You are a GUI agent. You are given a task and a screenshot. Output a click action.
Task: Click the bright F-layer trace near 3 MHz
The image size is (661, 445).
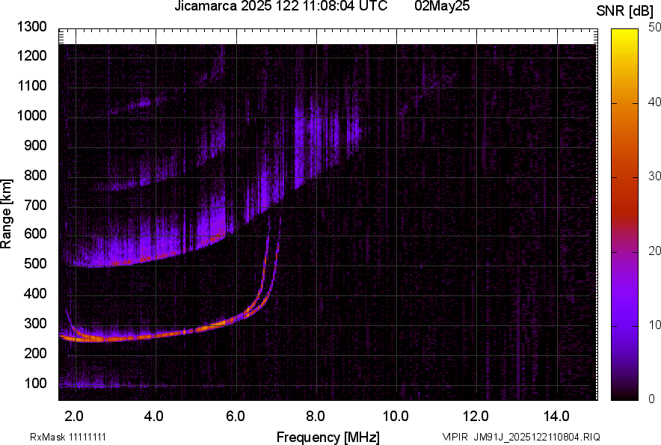click(116, 338)
